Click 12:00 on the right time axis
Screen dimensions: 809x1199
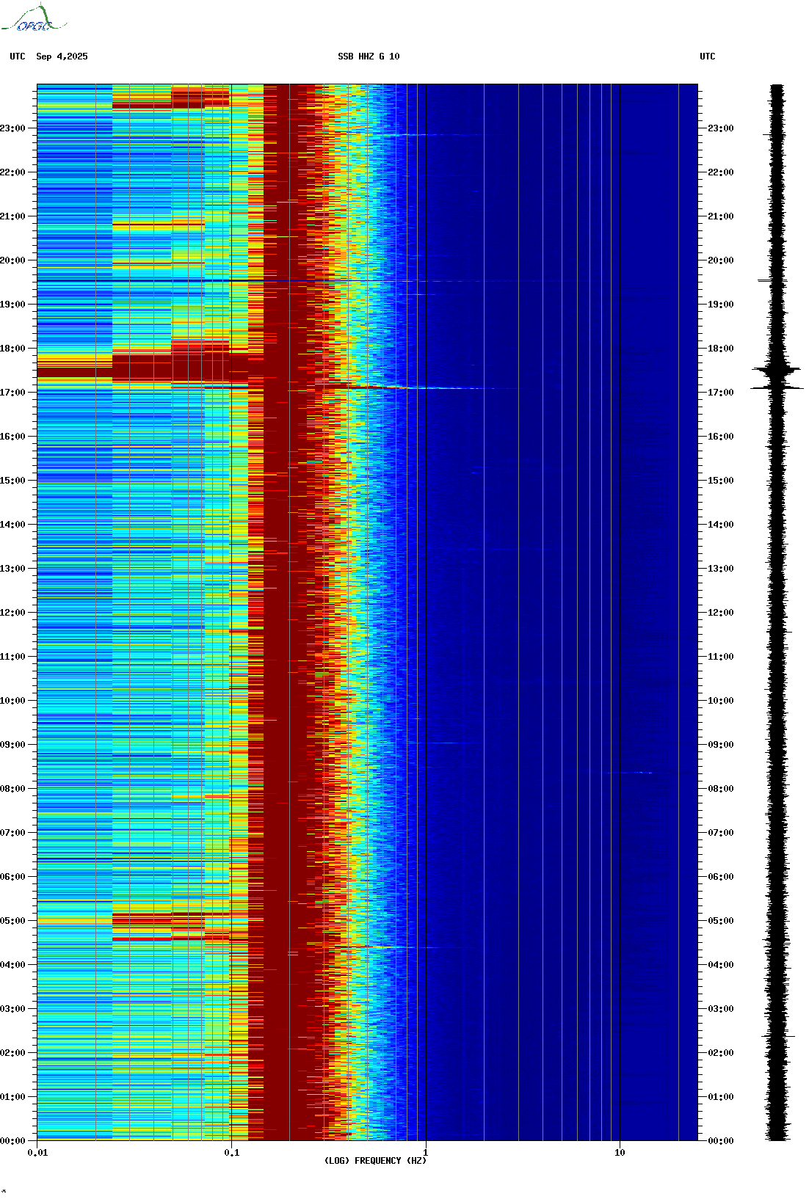[720, 613]
